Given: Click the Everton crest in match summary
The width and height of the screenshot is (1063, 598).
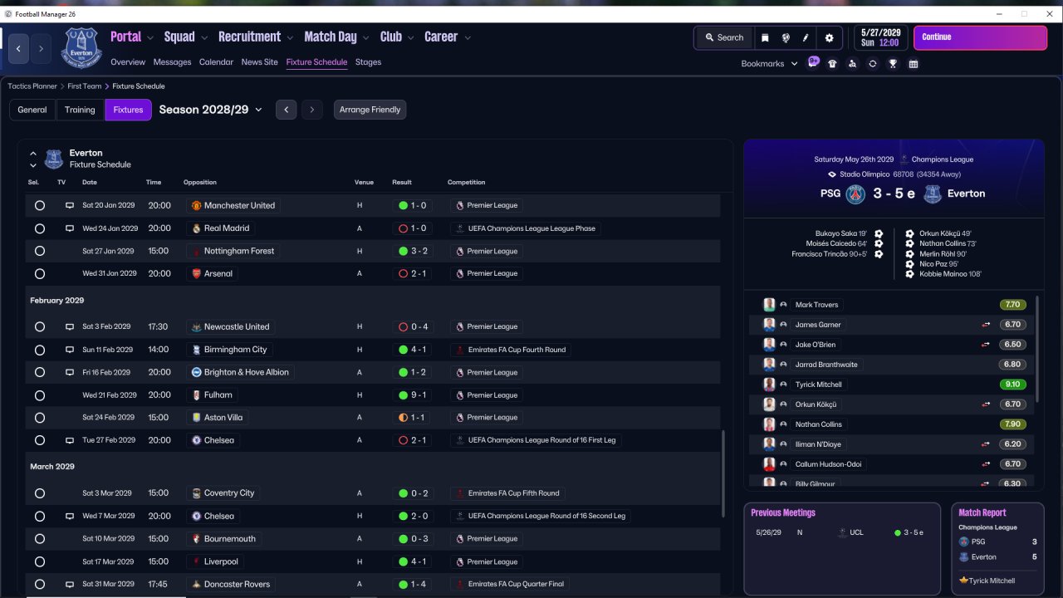Looking at the screenshot, I should point(933,194).
